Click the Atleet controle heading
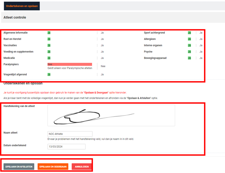The height and width of the screenshot is (173, 225). click(x=15, y=17)
